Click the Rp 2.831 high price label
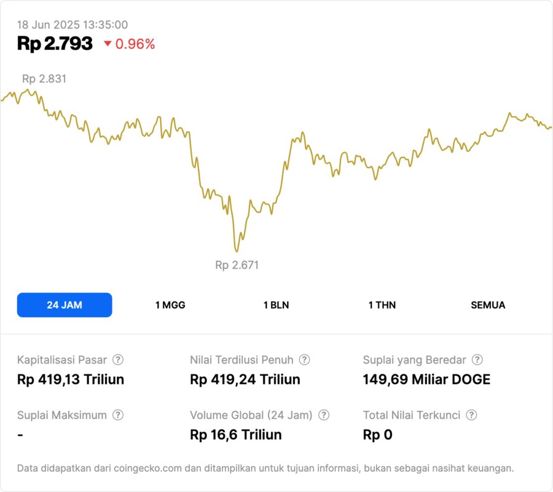553x492 pixels. 44,79
